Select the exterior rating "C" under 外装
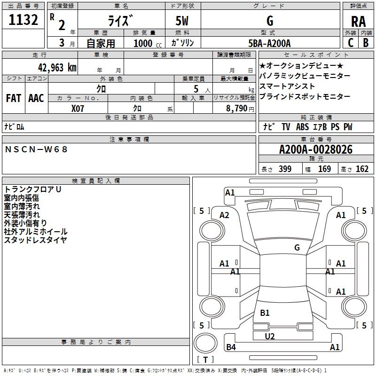376x376 pixels. [x=351, y=43]
